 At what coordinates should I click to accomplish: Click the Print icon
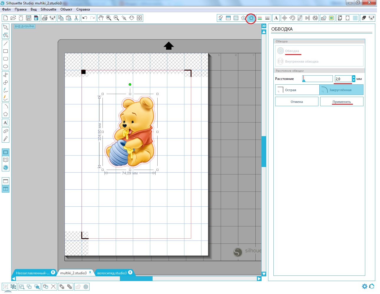(x=45, y=18)
